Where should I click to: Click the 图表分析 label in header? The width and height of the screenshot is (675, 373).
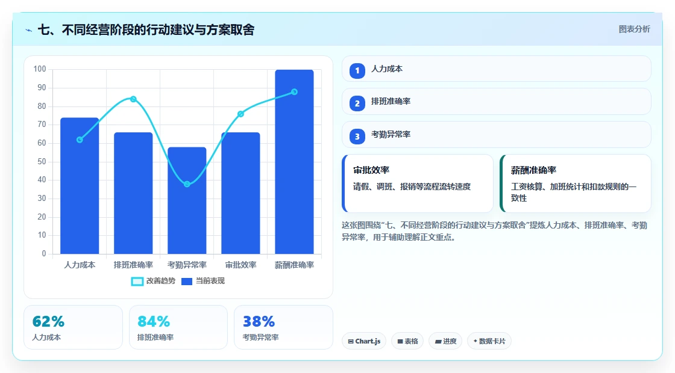click(634, 29)
